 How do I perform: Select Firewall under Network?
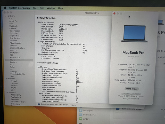tap(14, 81)
